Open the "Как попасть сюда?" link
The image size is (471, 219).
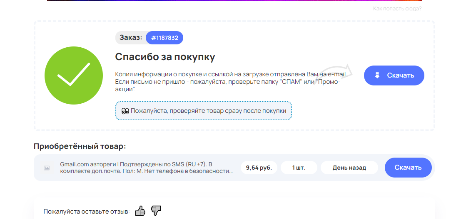397,8
